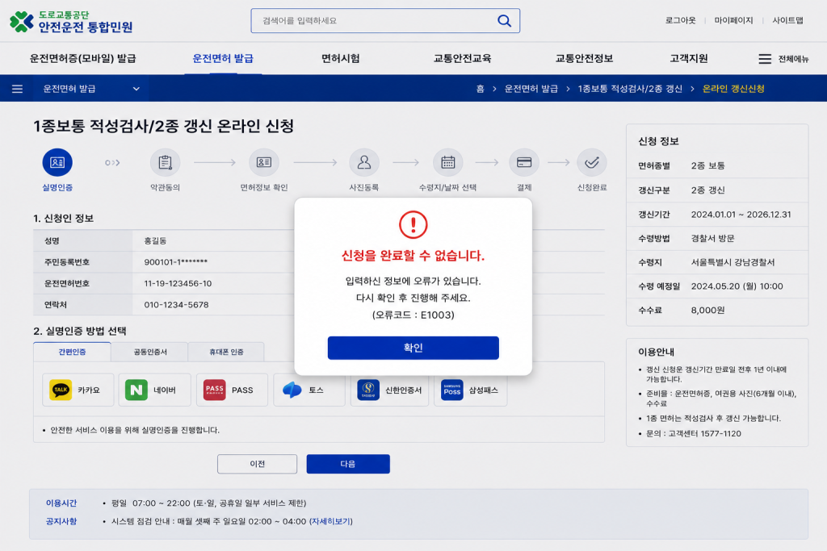
Task: Click the error code text E1003
Action: tap(437, 315)
